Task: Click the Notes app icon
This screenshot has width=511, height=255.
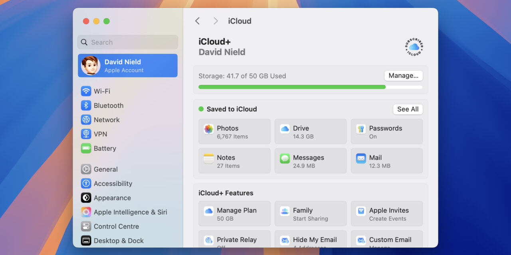Action: tap(208, 159)
